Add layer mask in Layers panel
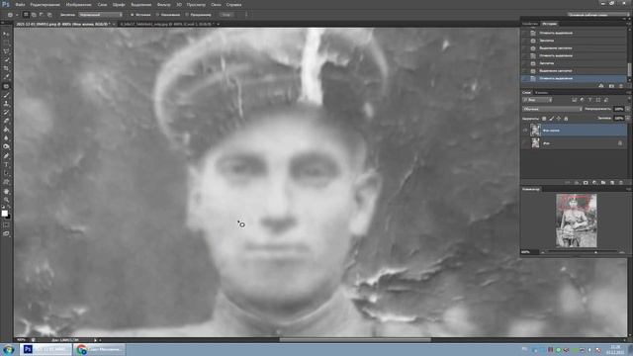 [586, 183]
